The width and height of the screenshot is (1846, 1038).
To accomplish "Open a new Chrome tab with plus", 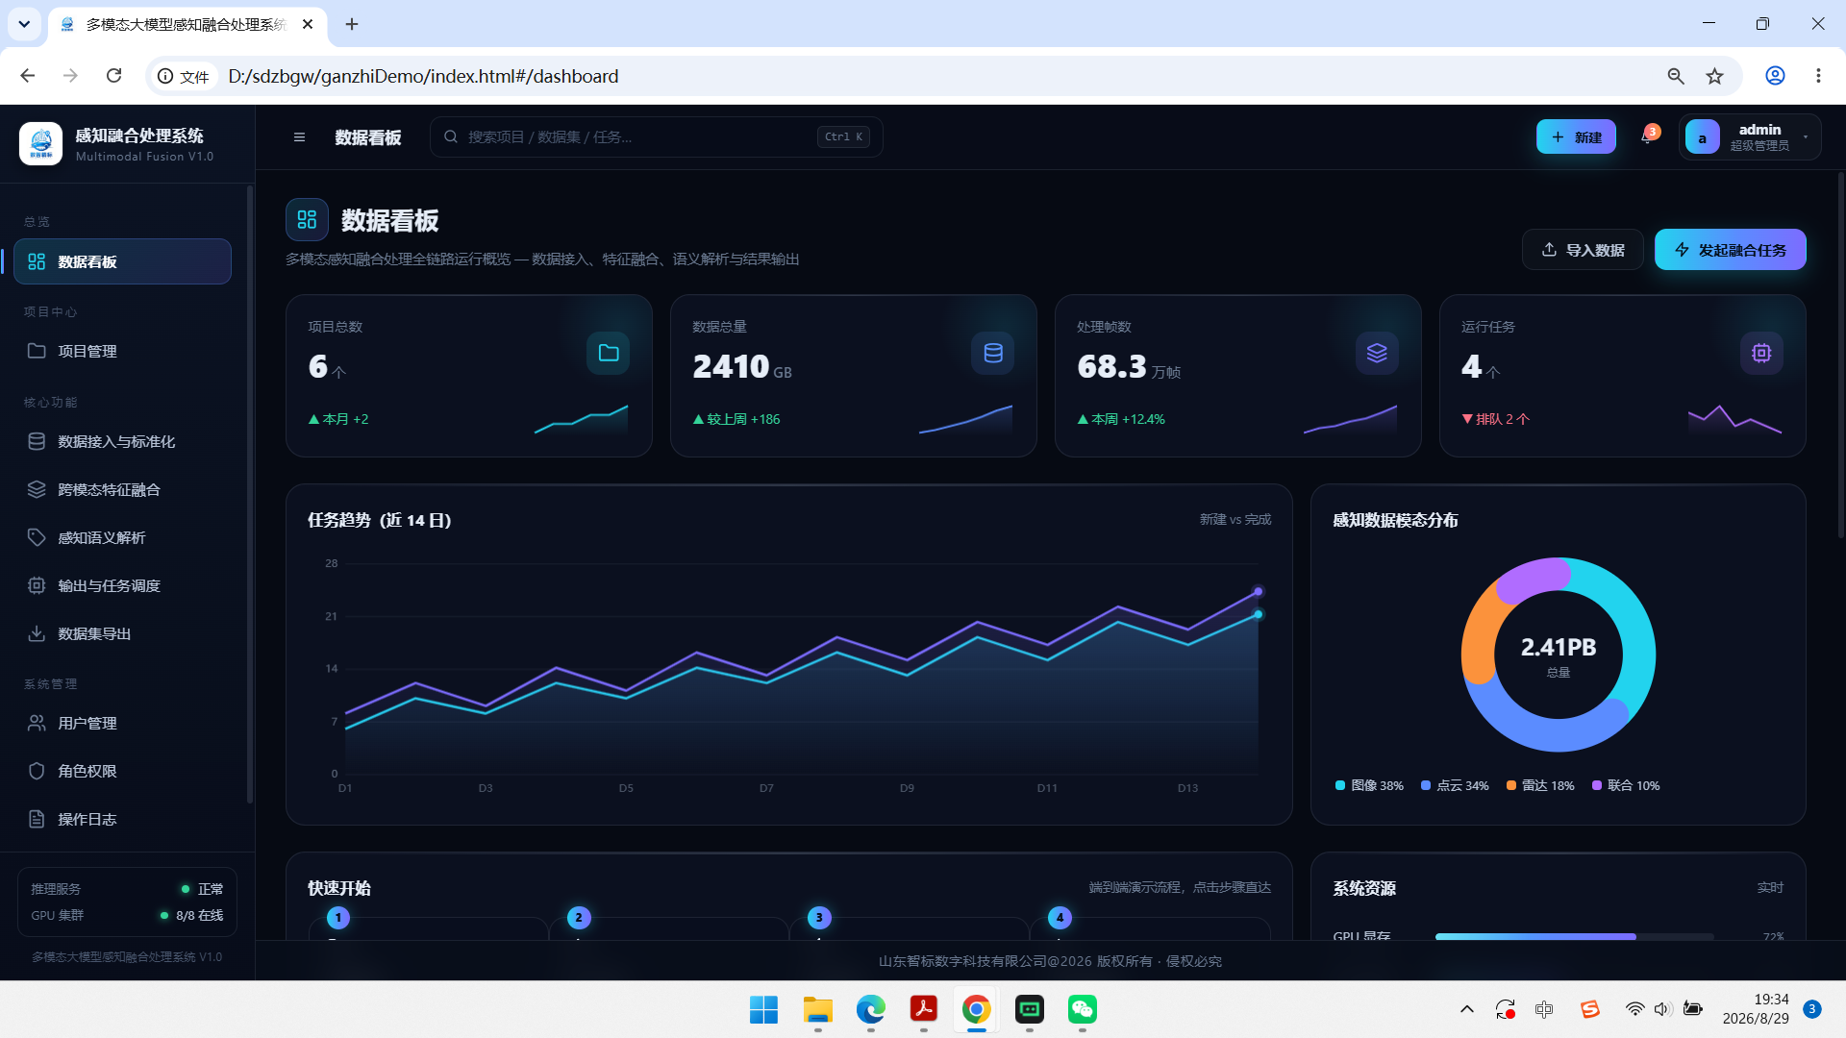I will (x=352, y=24).
